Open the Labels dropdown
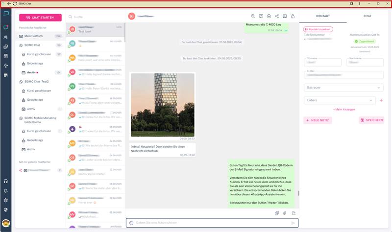The height and width of the screenshot is (232, 392). point(340,100)
